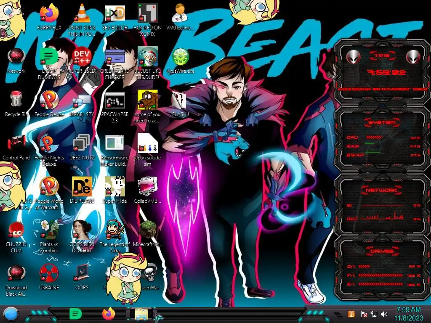Launch the SEX EDITOR HxD icon
This screenshot has height=323, width=431.
coord(114,13)
